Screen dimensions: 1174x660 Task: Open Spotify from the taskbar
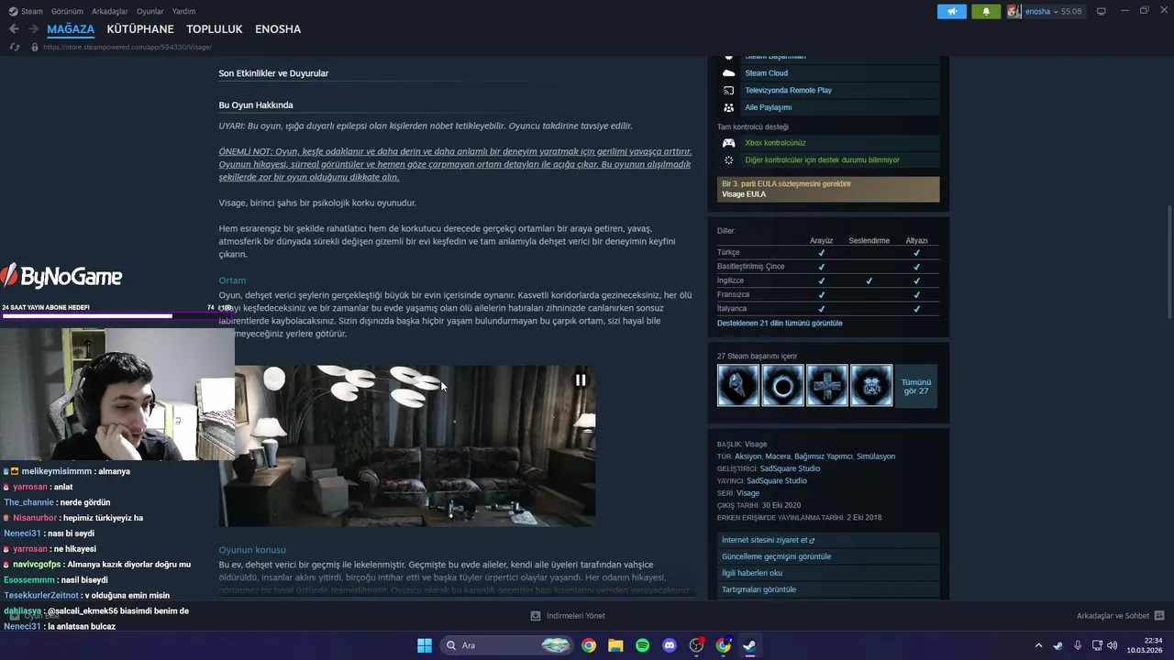[x=642, y=645]
